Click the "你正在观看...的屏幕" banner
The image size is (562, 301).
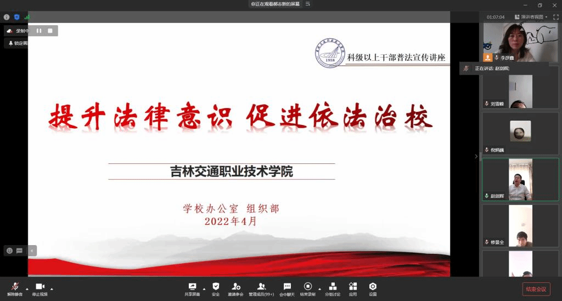click(275, 4)
